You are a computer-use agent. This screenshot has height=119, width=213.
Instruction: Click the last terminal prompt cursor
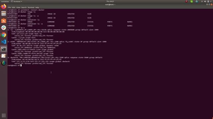tap(21, 65)
